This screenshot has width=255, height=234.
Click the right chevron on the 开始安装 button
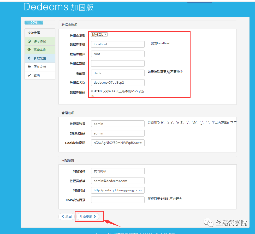pos(95,216)
